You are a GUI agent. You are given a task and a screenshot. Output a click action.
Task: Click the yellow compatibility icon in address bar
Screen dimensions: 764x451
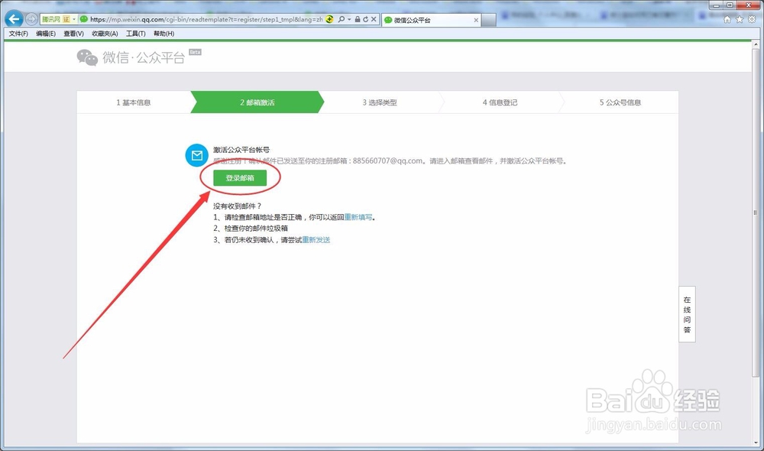point(329,20)
